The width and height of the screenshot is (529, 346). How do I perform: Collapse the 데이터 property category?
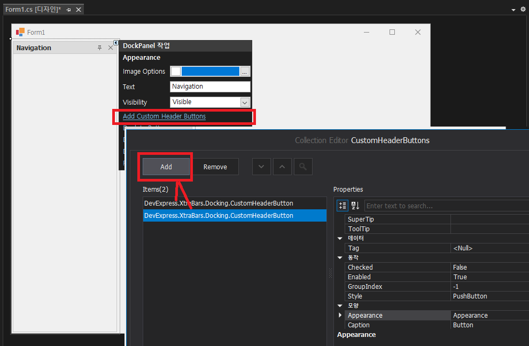click(340, 239)
